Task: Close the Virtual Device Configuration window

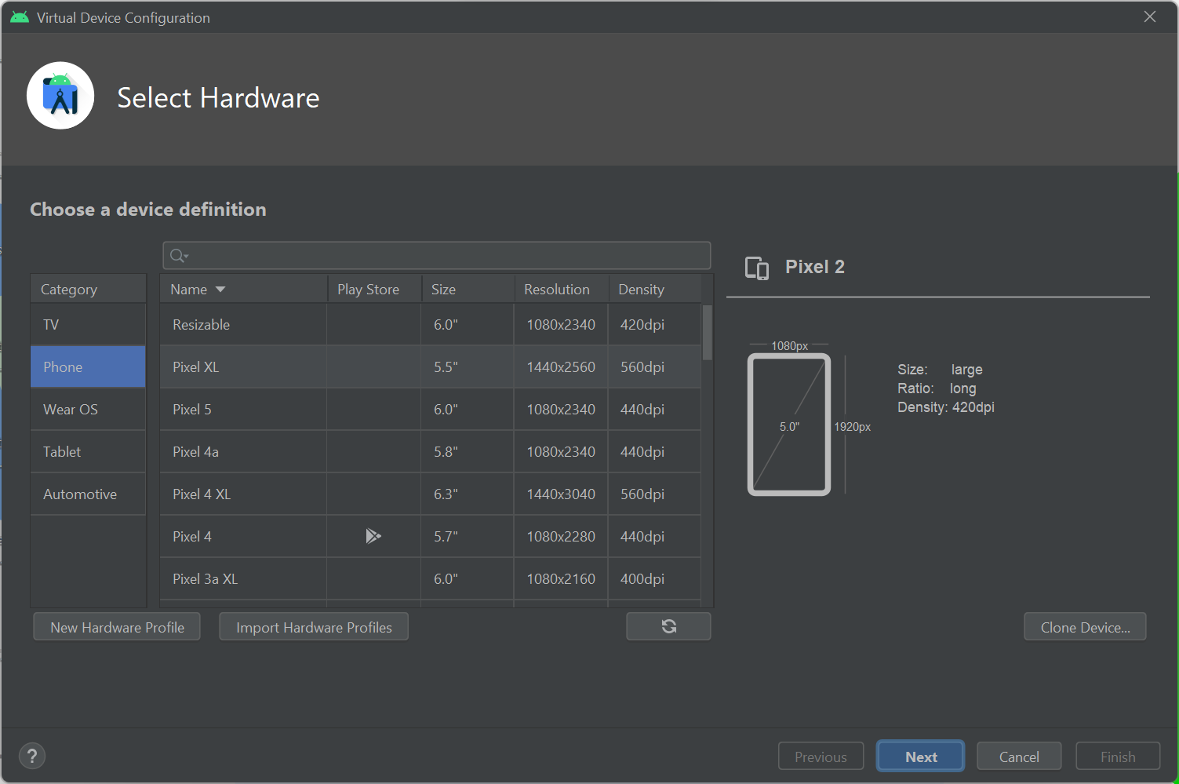Action: click(1150, 16)
